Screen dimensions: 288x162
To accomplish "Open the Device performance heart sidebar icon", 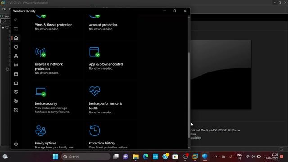I will pyautogui.click(x=16, y=92).
